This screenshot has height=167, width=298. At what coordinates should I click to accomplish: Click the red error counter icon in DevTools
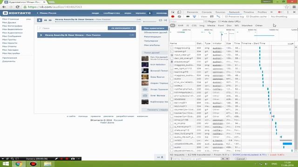tap(280, 12)
